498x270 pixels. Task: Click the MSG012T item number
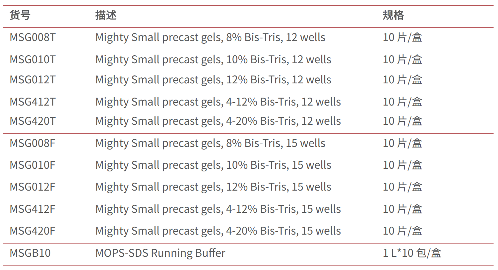click(32, 80)
